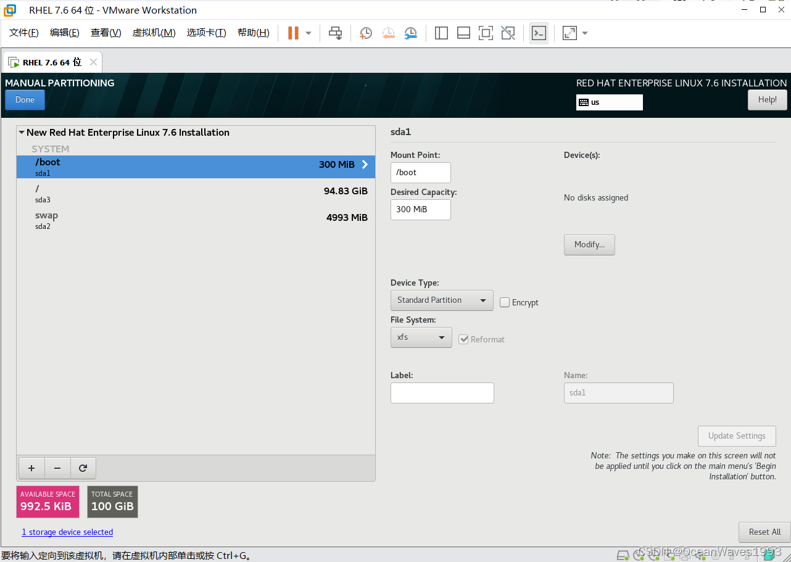Open the 查看(V) menu
The image size is (791, 562).
[106, 33]
